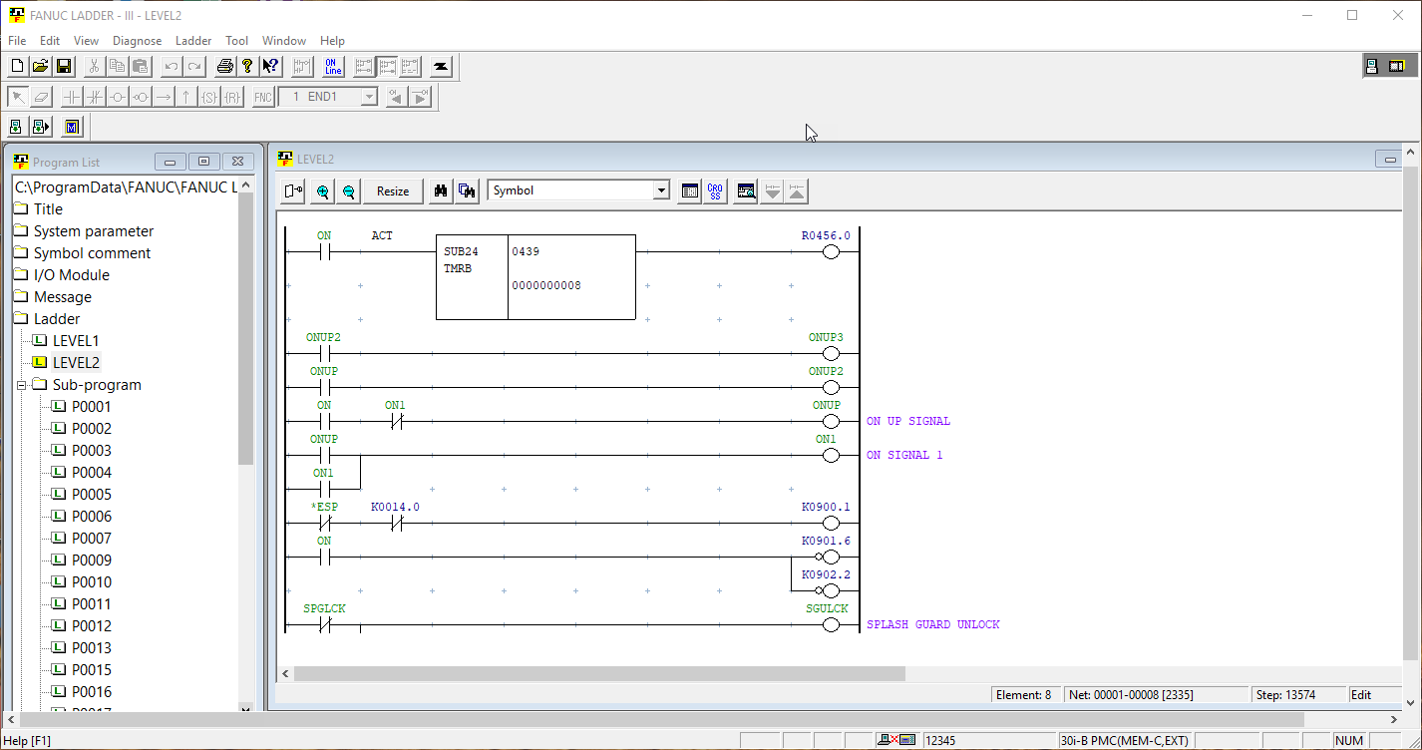Toggle the middle ladder display mode icon
The height and width of the screenshot is (750, 1422).
click(x=386, y=66)
